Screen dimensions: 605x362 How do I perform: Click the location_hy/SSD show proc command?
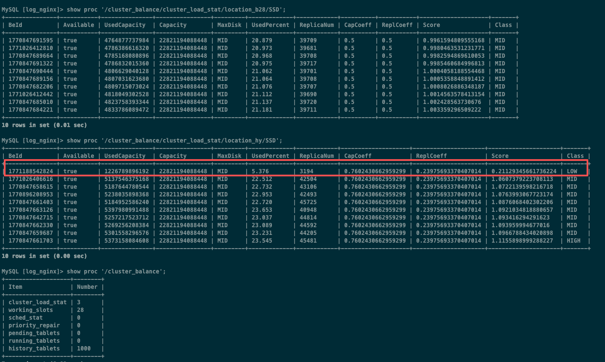click(x=174, y=140)
